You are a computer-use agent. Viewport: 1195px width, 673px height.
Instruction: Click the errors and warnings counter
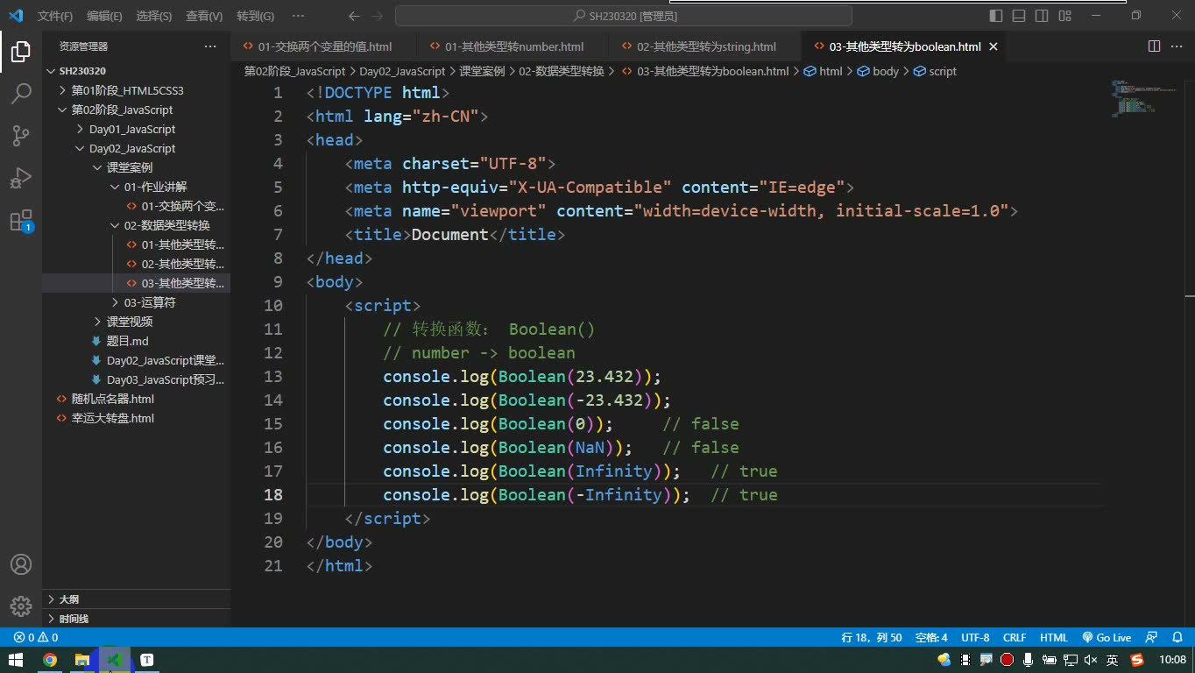pyautogui.click(x=36, y=638)
